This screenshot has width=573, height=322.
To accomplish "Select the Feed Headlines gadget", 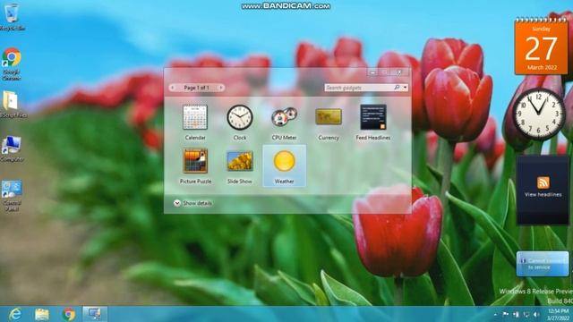I will pos(373,123).
